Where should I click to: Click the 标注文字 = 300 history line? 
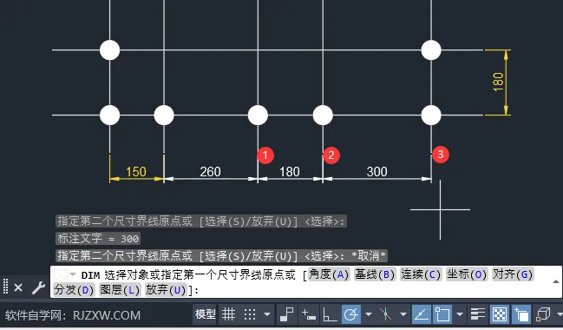(x=98, y=238)
